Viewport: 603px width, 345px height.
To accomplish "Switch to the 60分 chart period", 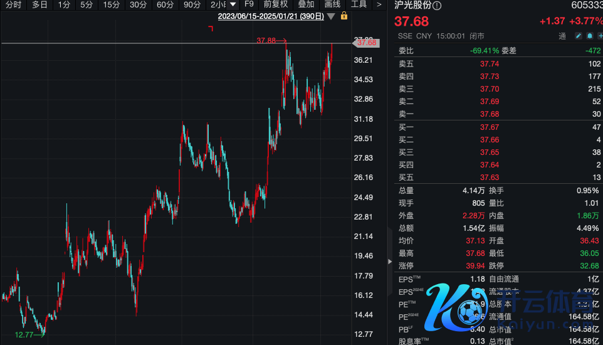I will coord(165,4).
